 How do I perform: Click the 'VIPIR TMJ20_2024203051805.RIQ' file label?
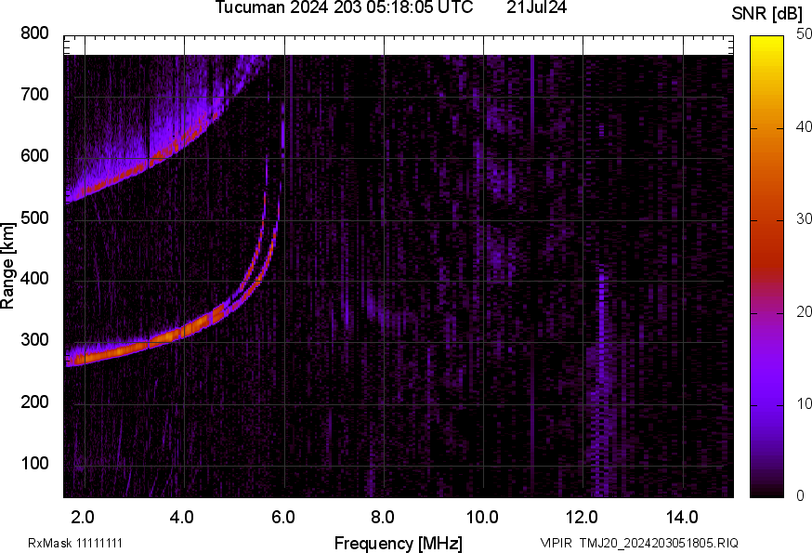pos(639,543)
